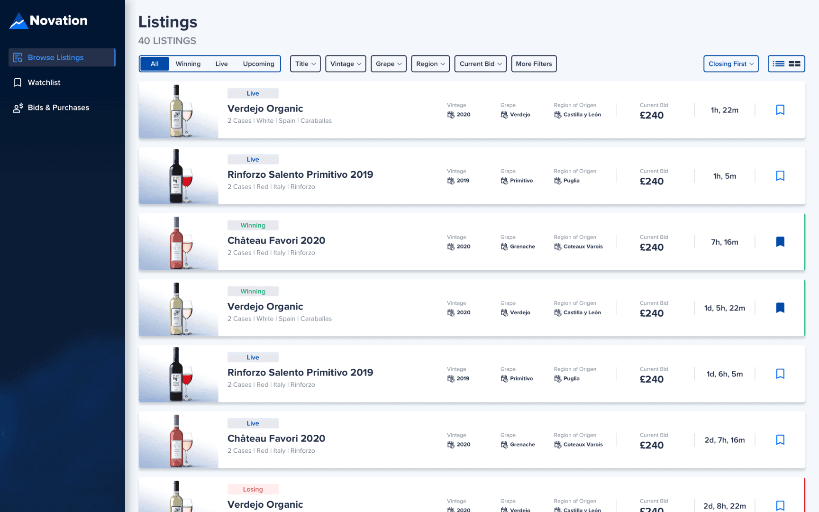Click the grape icon beside Grenache in the Winning Château Favori row
Screen dimensions: 819x512
click(504, 247)
